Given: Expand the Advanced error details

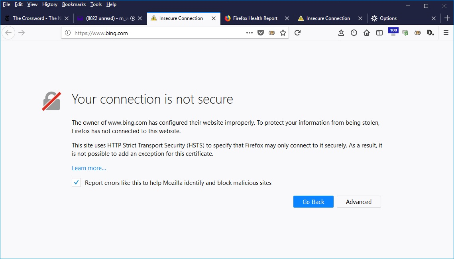Looking at the screenshot, I should (x=359, y=202).
